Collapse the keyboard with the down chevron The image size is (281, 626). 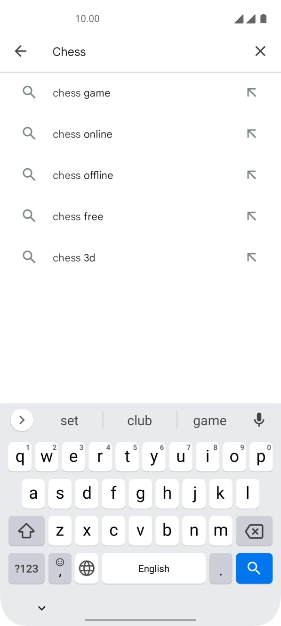tap(41, 608)
